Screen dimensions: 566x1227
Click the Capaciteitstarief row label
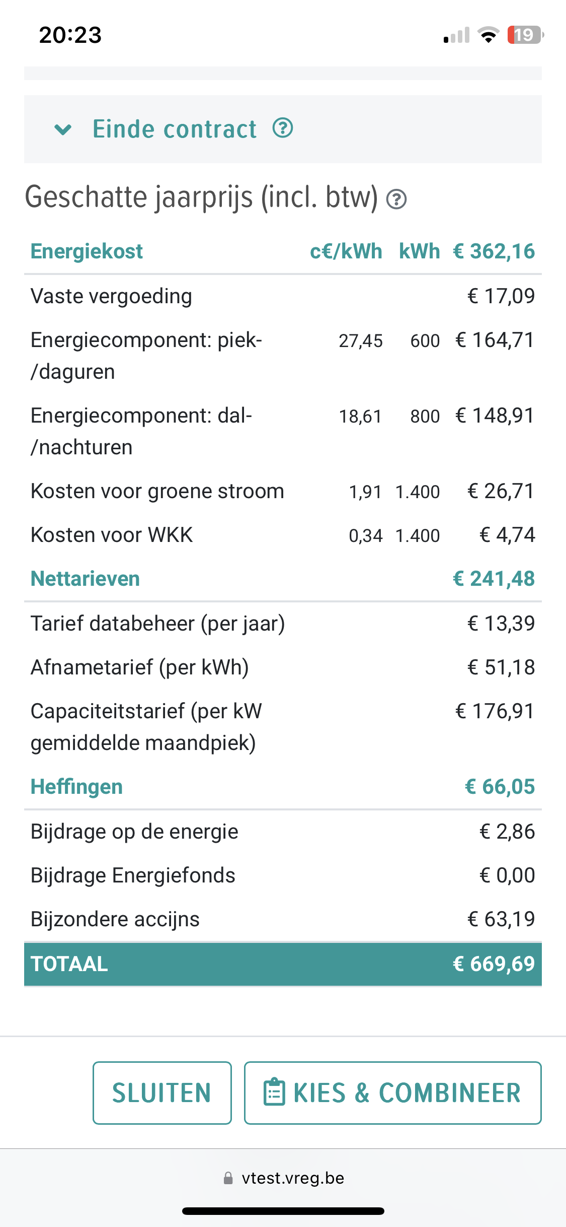point(146,727)
